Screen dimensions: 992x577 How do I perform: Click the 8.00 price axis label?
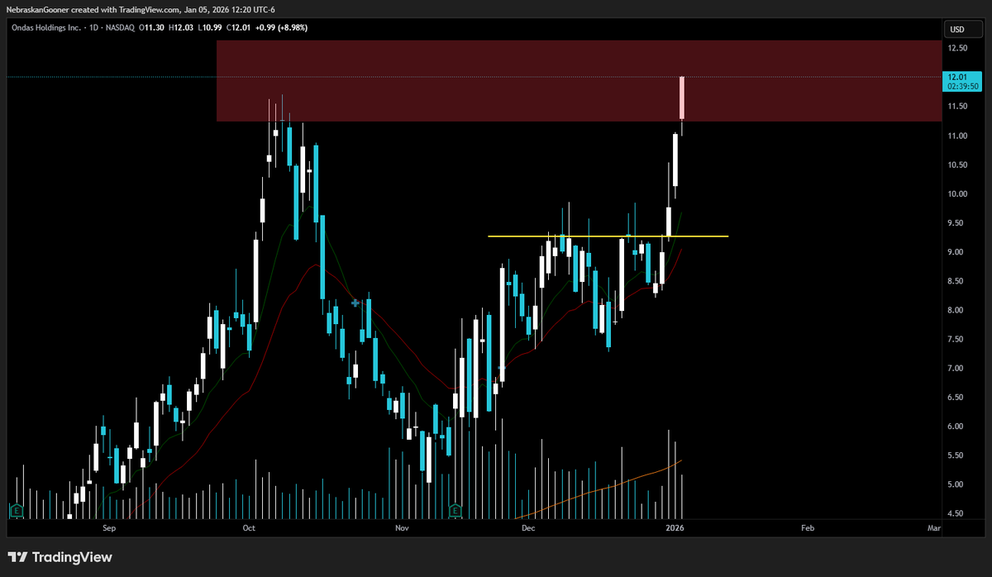[x=957, y=310]
